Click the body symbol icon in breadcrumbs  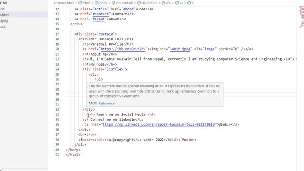pyautogui.click(x=96, y=3)
